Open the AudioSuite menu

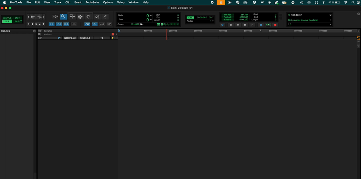click(x=92, y=2)
